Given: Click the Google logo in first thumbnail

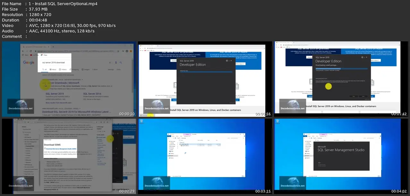Looking at the screenshot, I should (29, 62).
